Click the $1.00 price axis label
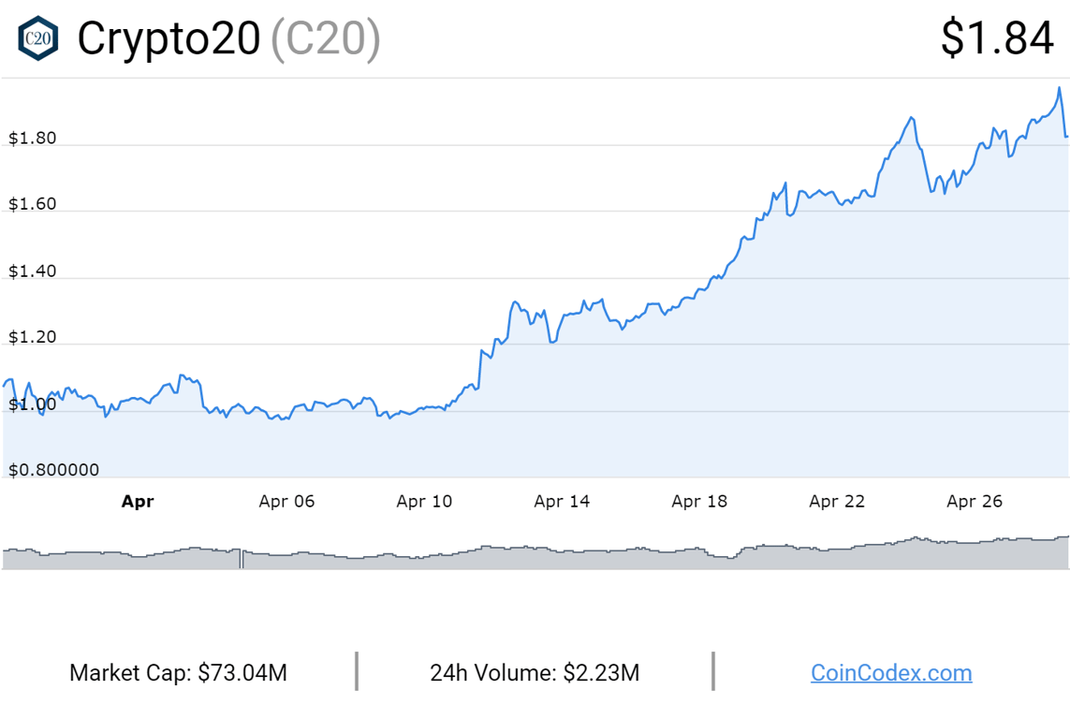The image size is (1070, 719). click(x=33, y=404)
